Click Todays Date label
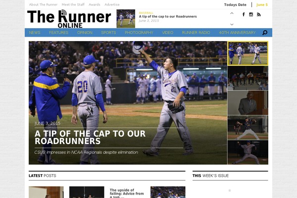The width and height of the screenshot is (297, 198). coord(235,5)
